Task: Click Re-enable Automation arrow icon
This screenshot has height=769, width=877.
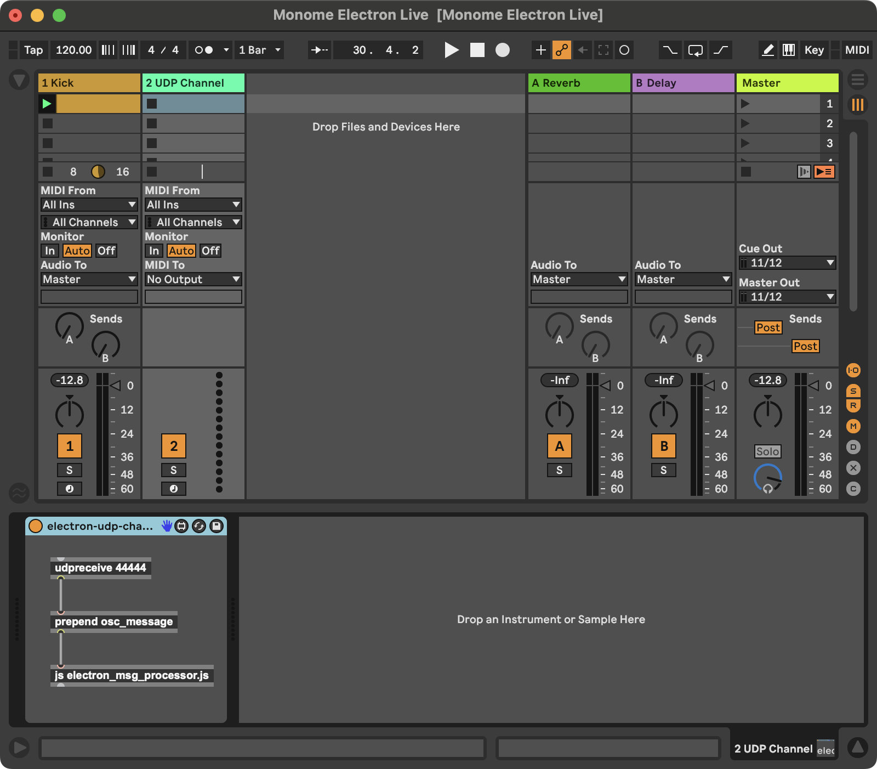Action: click(582, 50)
